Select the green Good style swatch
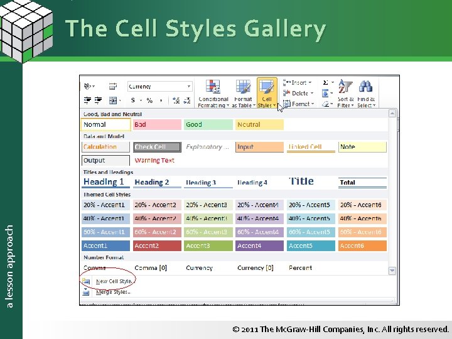Screen dimensions: 452x339 [x=208, y=124]
